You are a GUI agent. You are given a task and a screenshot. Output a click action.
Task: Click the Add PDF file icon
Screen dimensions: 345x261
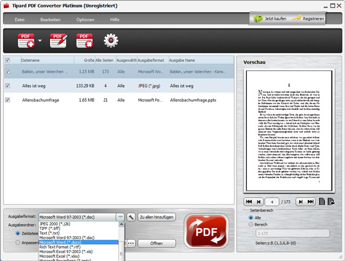tap(26, 41)
